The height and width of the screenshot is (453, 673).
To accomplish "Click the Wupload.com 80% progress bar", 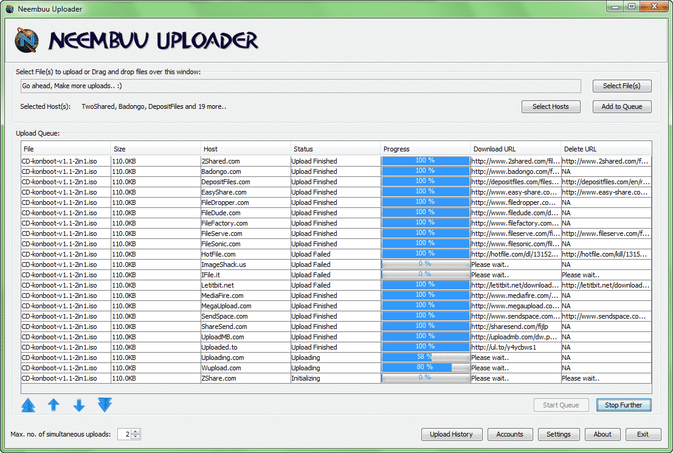I will pyautogui.click(x=425, y=368).
